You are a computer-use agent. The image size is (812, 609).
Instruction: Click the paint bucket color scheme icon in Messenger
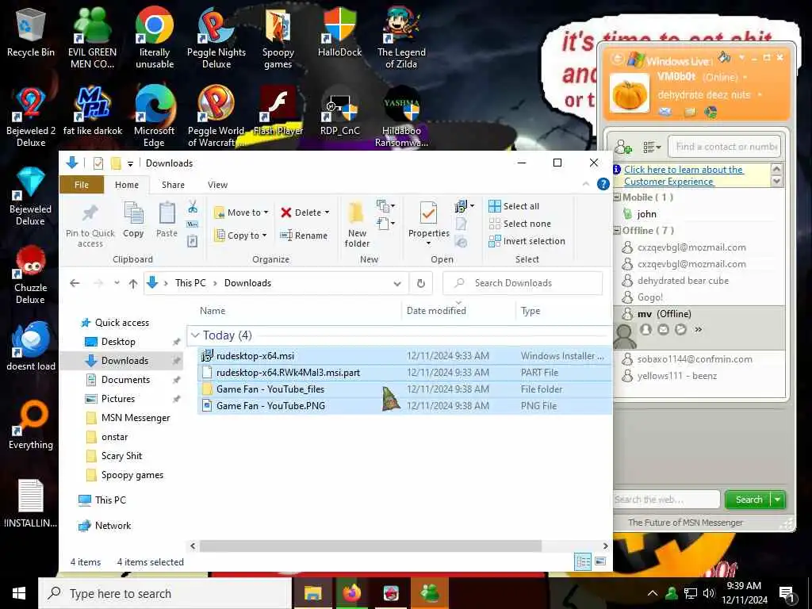pos(724,57)
